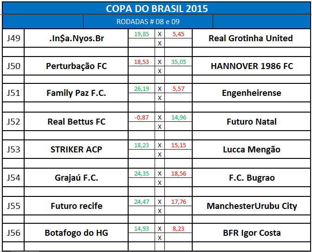Click match ID cell J49
This screenshot has height=252, width=312.
pyautogui.click(x=13, y=38)
